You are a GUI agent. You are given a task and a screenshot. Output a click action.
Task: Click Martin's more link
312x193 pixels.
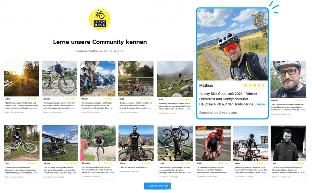tap(264, 173)
